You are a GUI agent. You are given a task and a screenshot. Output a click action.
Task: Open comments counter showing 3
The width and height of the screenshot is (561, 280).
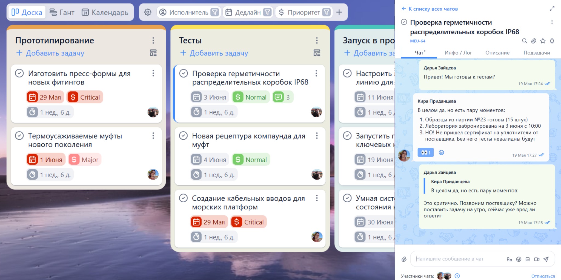[283, 97]
